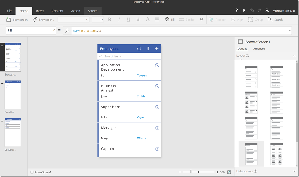Collapse the Layout section chevron
The height and width of the screenshot is (177, 299).
coord(294,56)
